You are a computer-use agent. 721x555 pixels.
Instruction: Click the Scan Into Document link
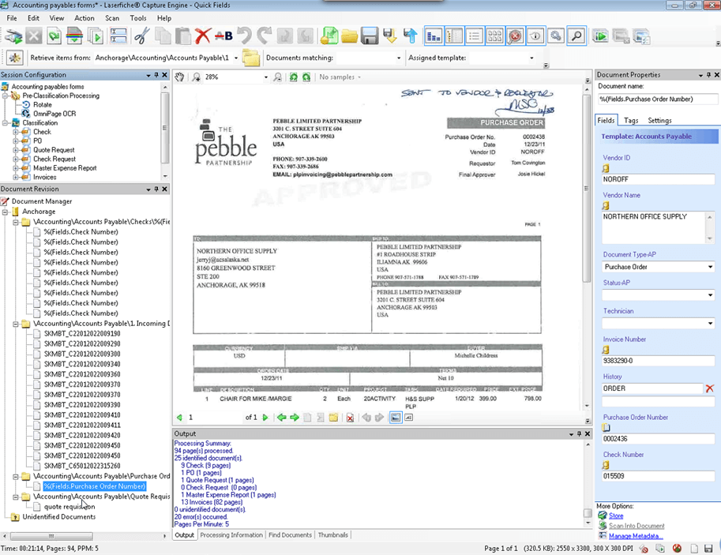click(x=637, y=526)
